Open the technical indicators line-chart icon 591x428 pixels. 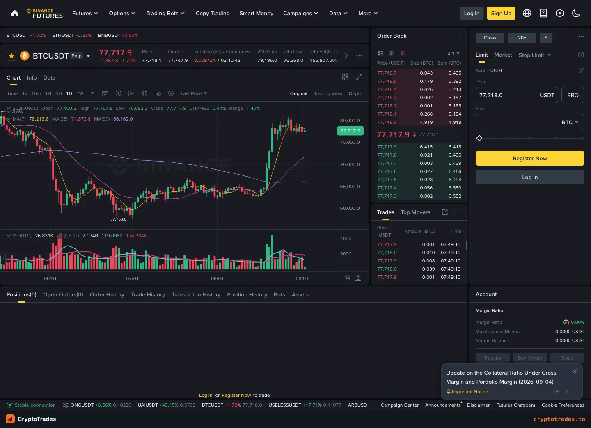(x=131, y=93)
